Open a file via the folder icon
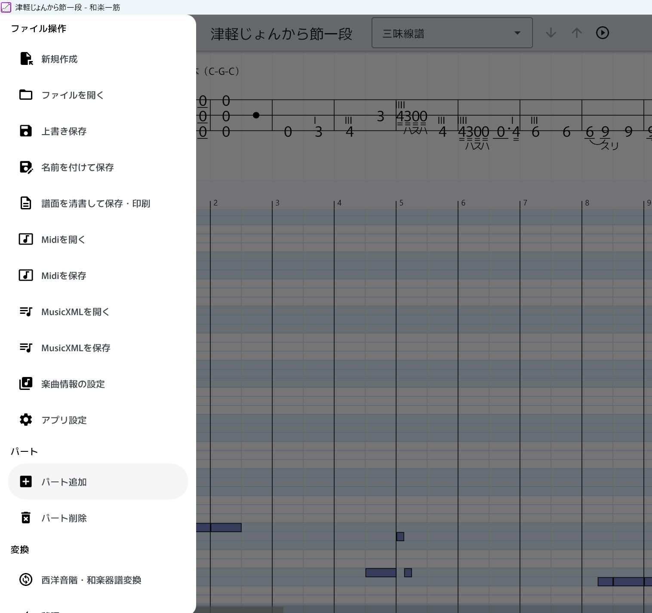Screen dimensions: 652x613 click(x=26, y=95)
